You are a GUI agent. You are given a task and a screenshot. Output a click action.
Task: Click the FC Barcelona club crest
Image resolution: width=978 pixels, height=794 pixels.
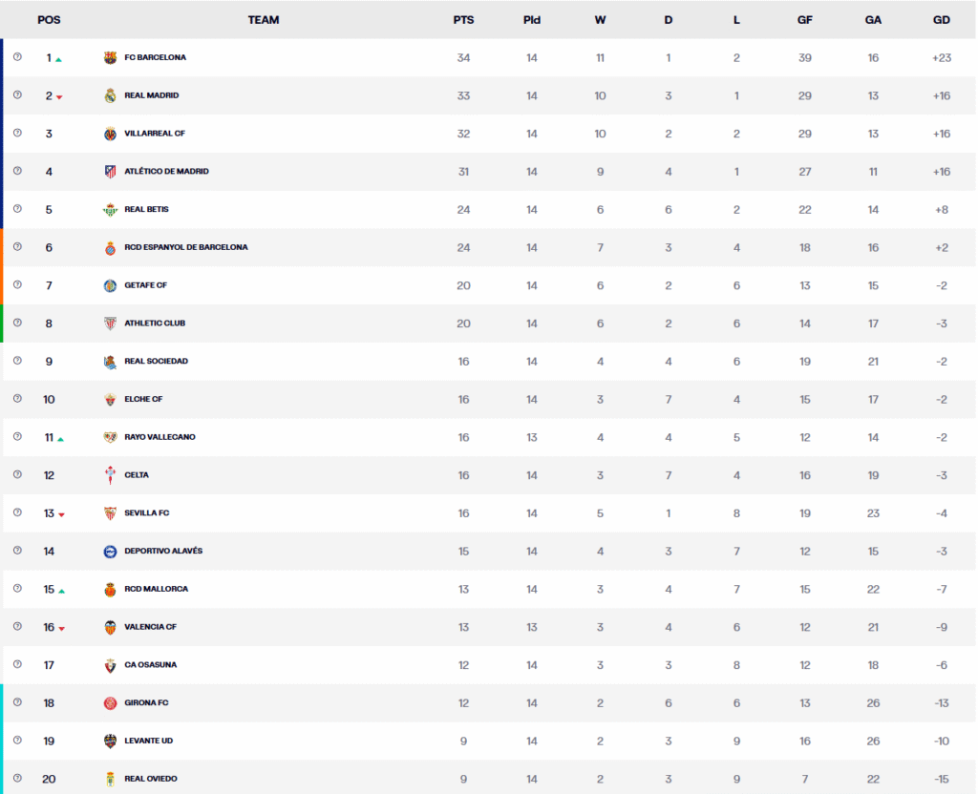coord(110,57)
